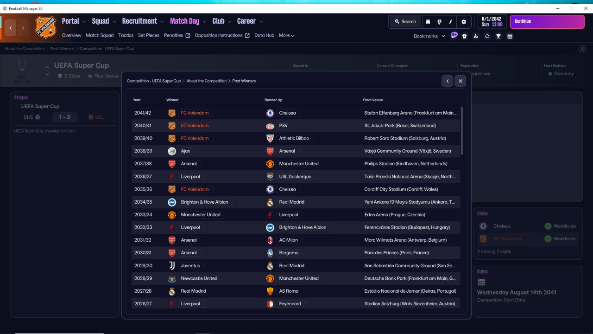This screenshot has width=593, height=334.
Task: Click PSV crest in the 2040/41 row
Action: point(270,126)
